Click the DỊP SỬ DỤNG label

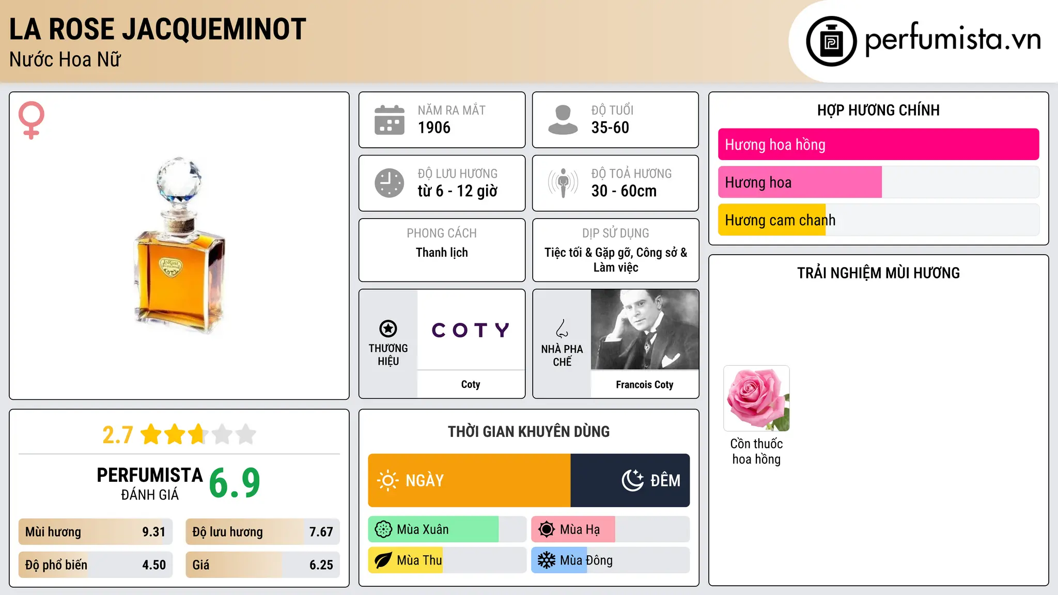click(616, 233)
